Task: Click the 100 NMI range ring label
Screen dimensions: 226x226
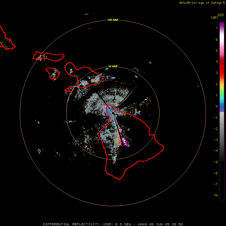Action: point(113,20)
